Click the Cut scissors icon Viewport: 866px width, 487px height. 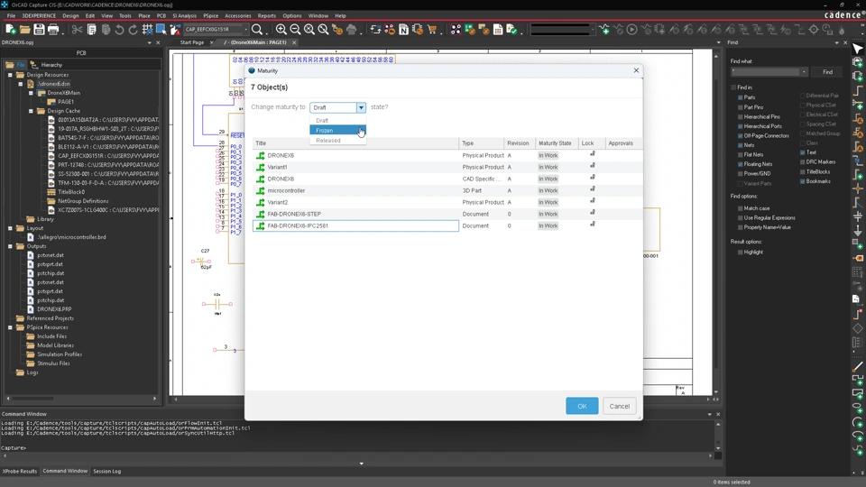coord(78,29)
